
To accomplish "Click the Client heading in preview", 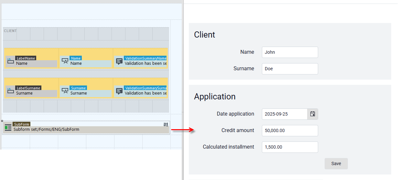I will pyautogui.click(x=205, y=35).
